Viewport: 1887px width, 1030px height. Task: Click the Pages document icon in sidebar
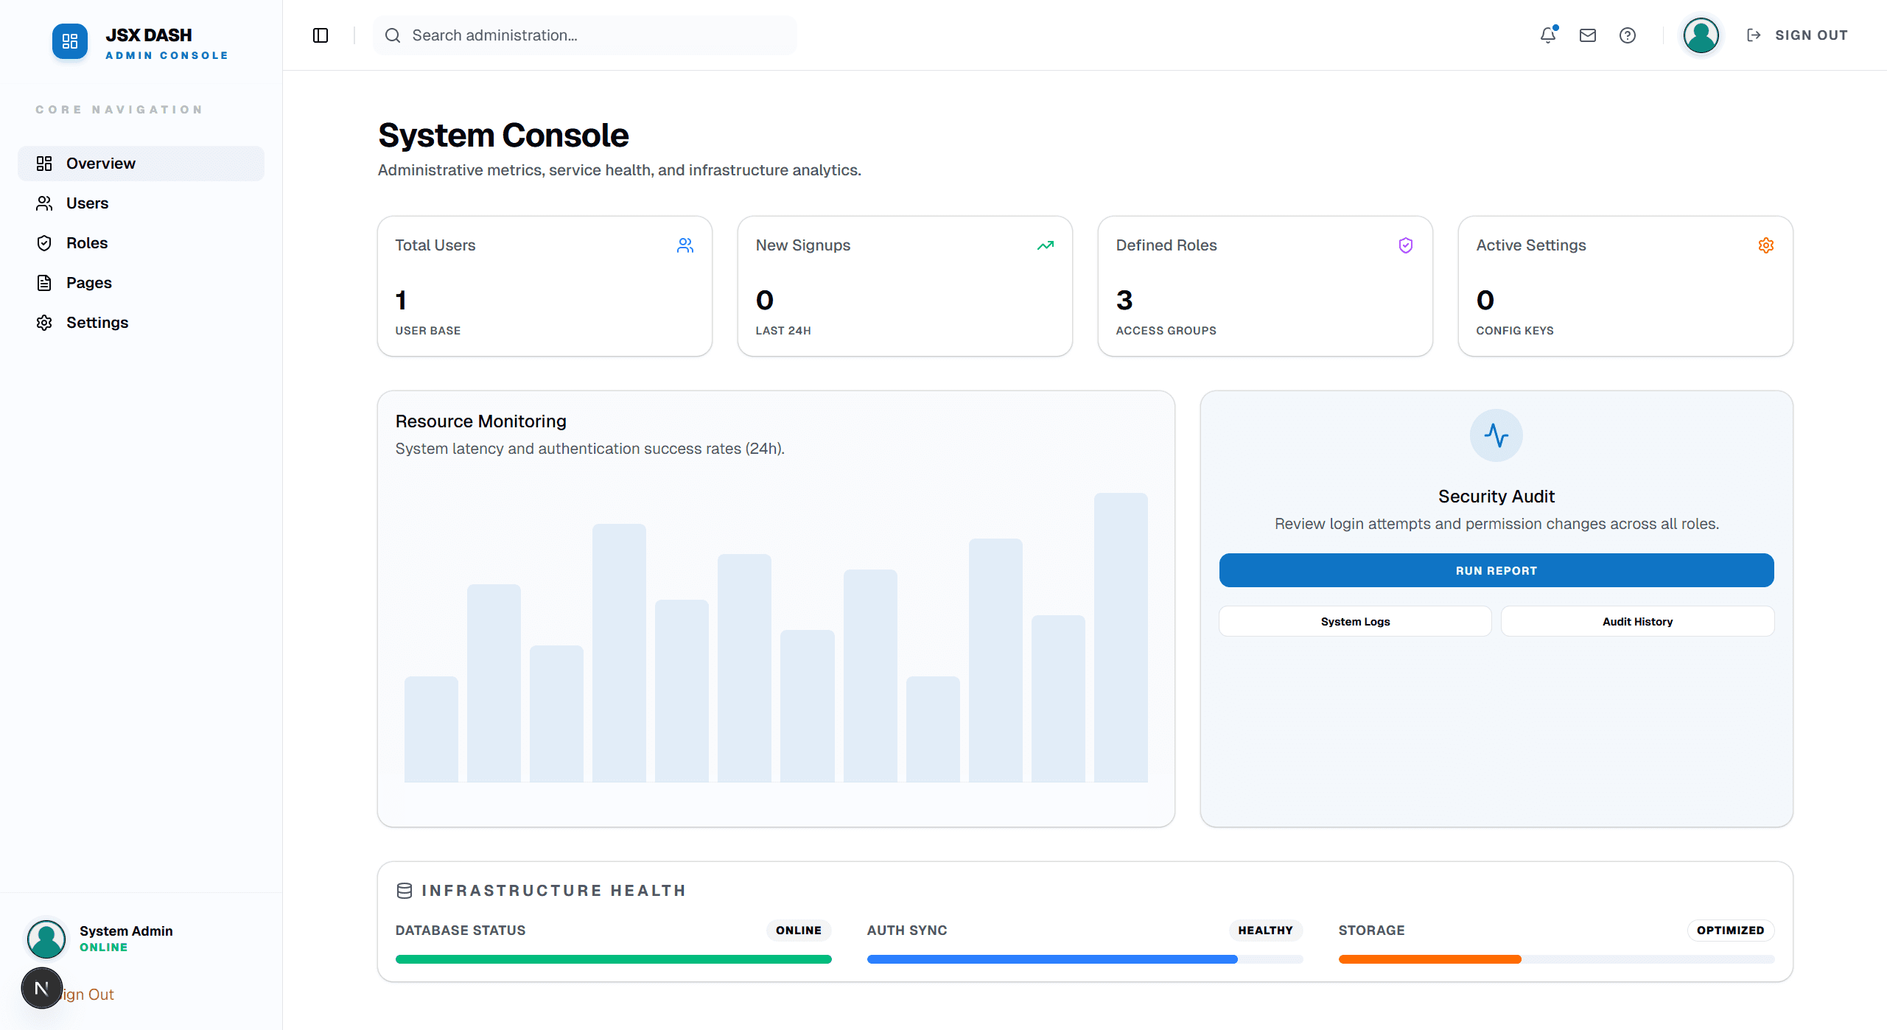point(44,283)
